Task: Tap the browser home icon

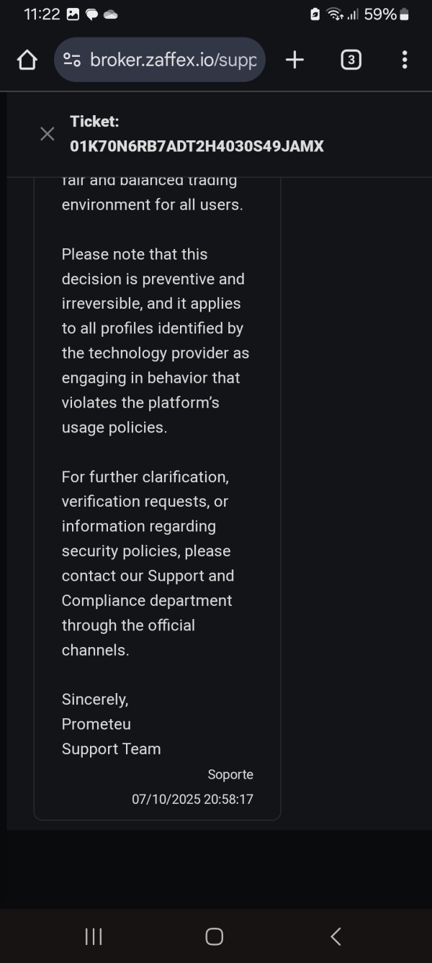Action: click(27, 60)
